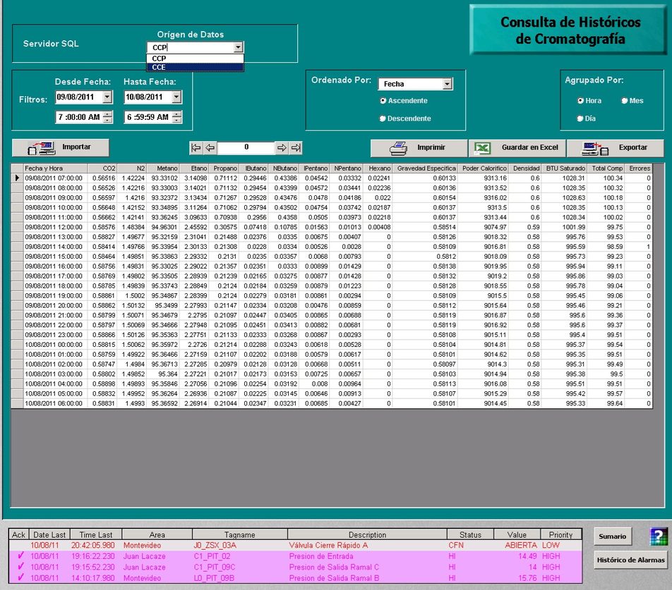Click the Poder Calorifico column header
Screen dimensions: 672x590
pos(483,168)
